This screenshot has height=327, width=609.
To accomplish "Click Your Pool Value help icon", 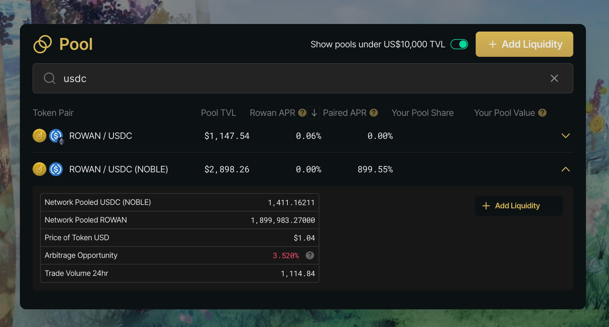I will click(542, 113).
